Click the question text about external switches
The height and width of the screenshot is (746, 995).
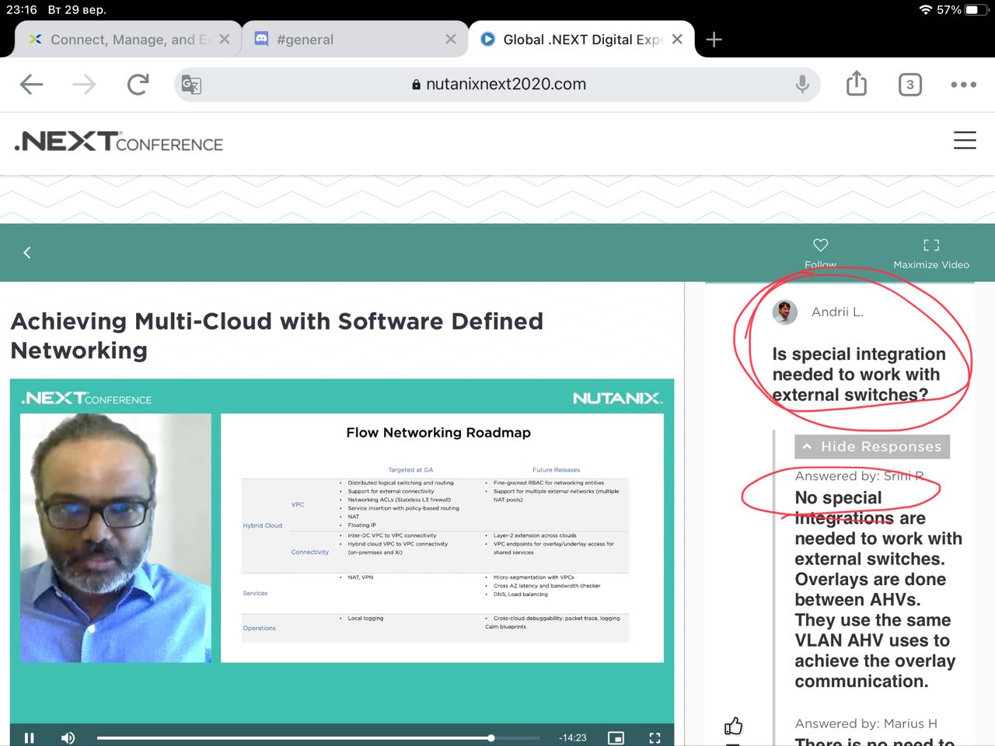(x=859, y=375)
